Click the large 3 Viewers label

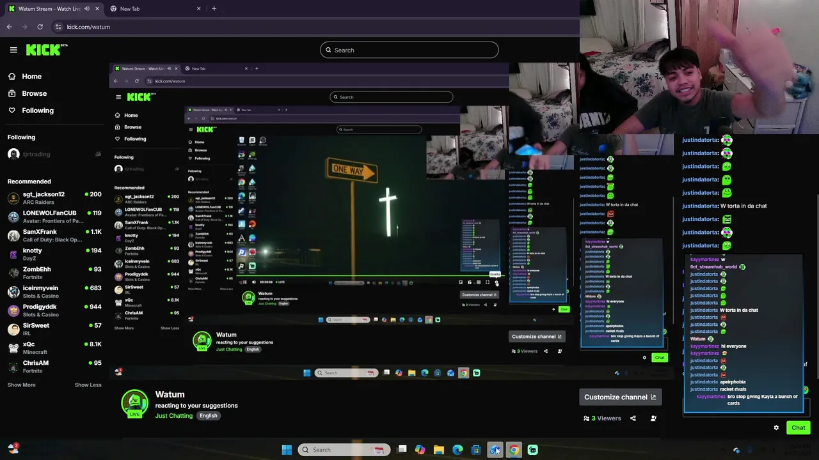[602, 418]
